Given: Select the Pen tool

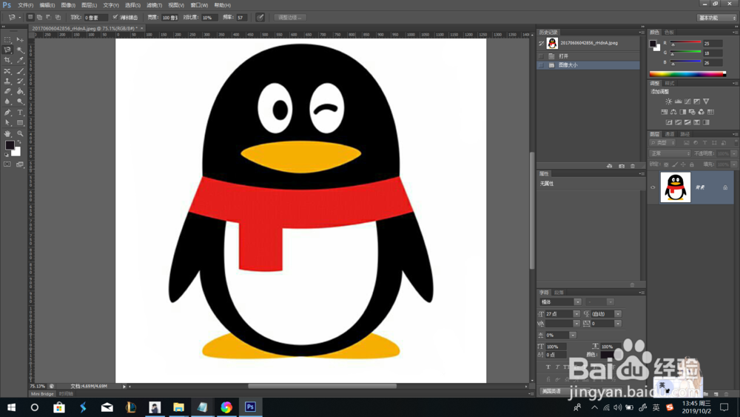Looking at the screenshot, I should (x=7, y=113).
